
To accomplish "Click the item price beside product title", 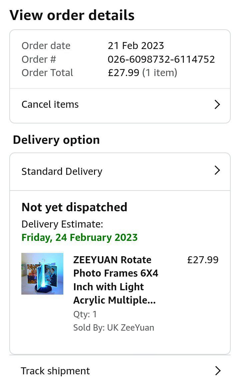I will 203,260.
